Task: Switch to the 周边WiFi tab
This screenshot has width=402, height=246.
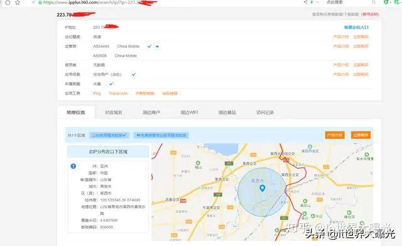Action: point(189,112)
